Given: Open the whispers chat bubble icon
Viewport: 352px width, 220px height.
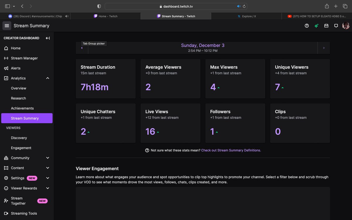Looking at the screenshot, I should (x=336, y=26).
